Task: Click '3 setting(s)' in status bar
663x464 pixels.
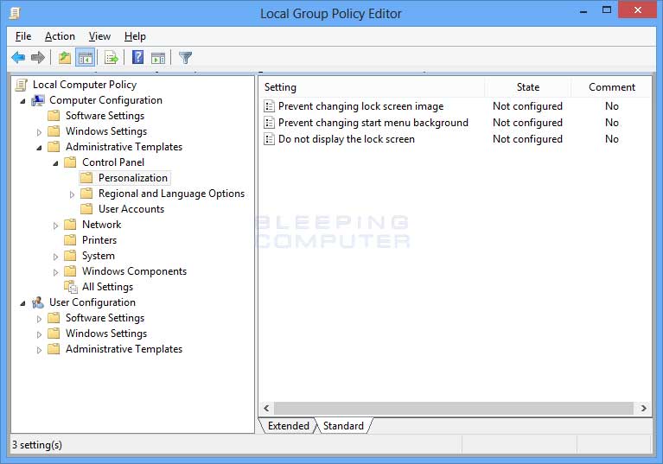Action: (x=37, y=445)
